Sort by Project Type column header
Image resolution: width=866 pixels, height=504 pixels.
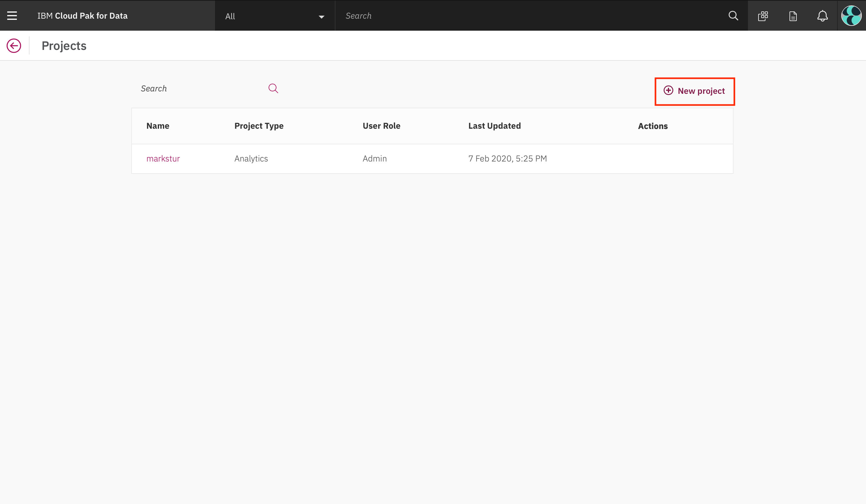[259, 126]
